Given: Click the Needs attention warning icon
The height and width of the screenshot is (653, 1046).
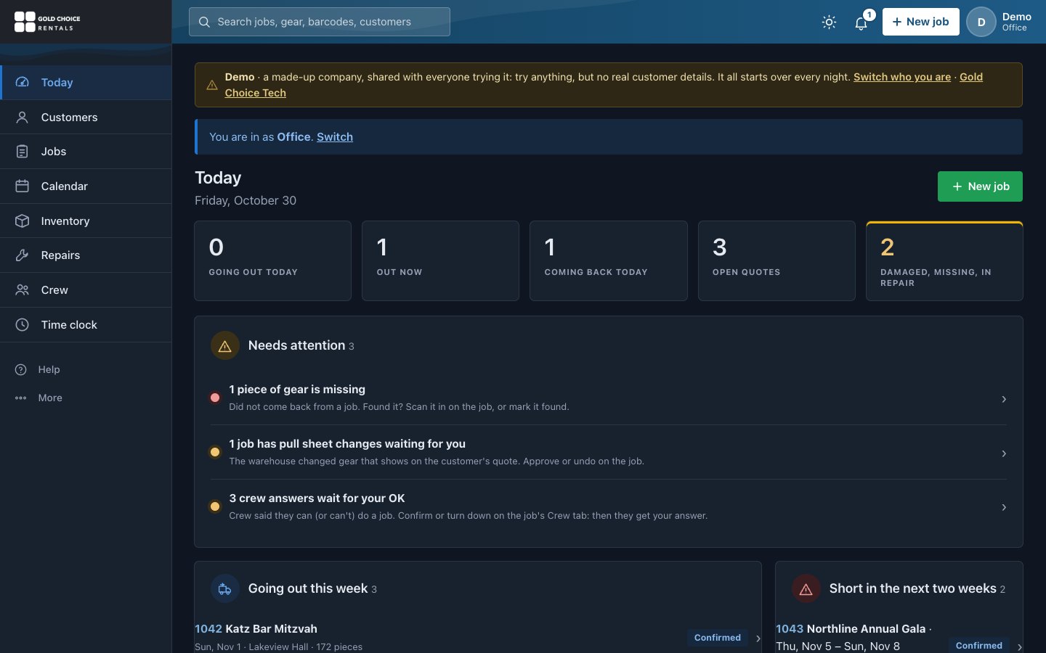Looking at the screenshot, I should click(225, 345).
